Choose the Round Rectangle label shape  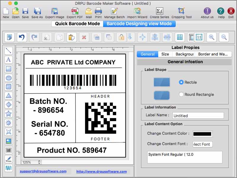(182, 94)
